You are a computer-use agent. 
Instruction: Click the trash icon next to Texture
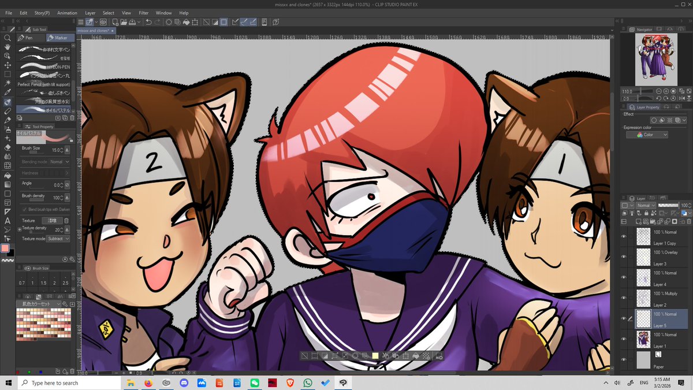click(66, 221)
